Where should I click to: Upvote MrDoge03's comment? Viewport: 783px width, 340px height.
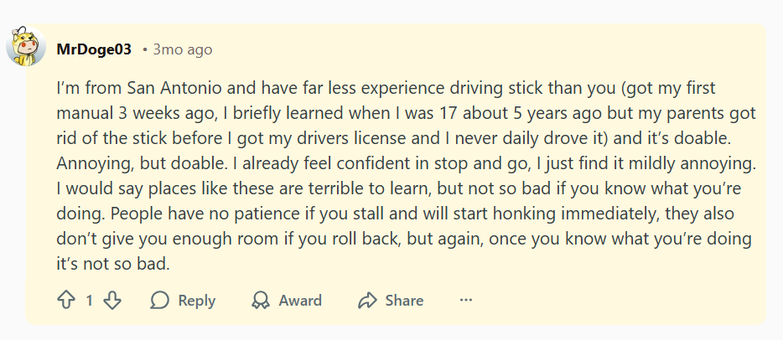pos(66,301)
